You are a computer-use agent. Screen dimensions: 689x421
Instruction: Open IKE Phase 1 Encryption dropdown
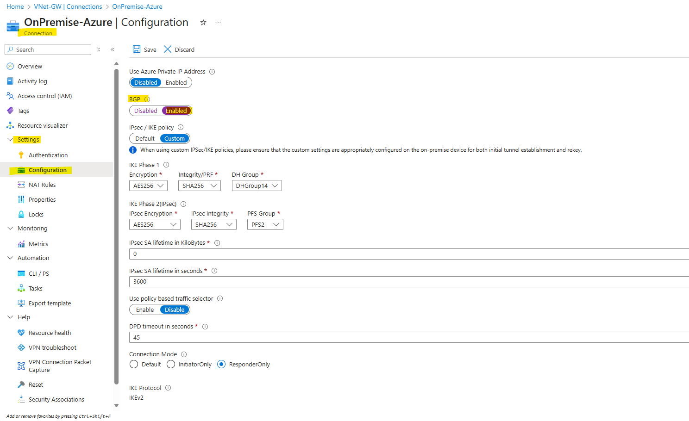click(x=148, y=186)
